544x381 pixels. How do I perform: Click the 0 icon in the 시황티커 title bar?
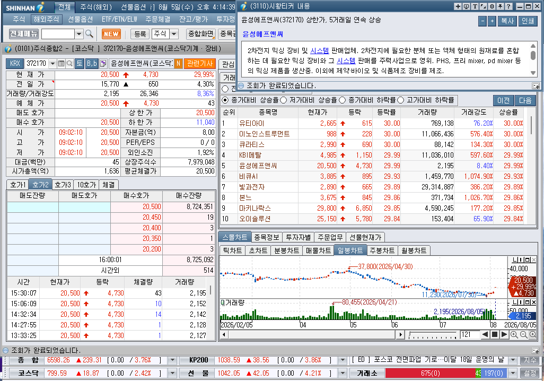coord(492,6)
